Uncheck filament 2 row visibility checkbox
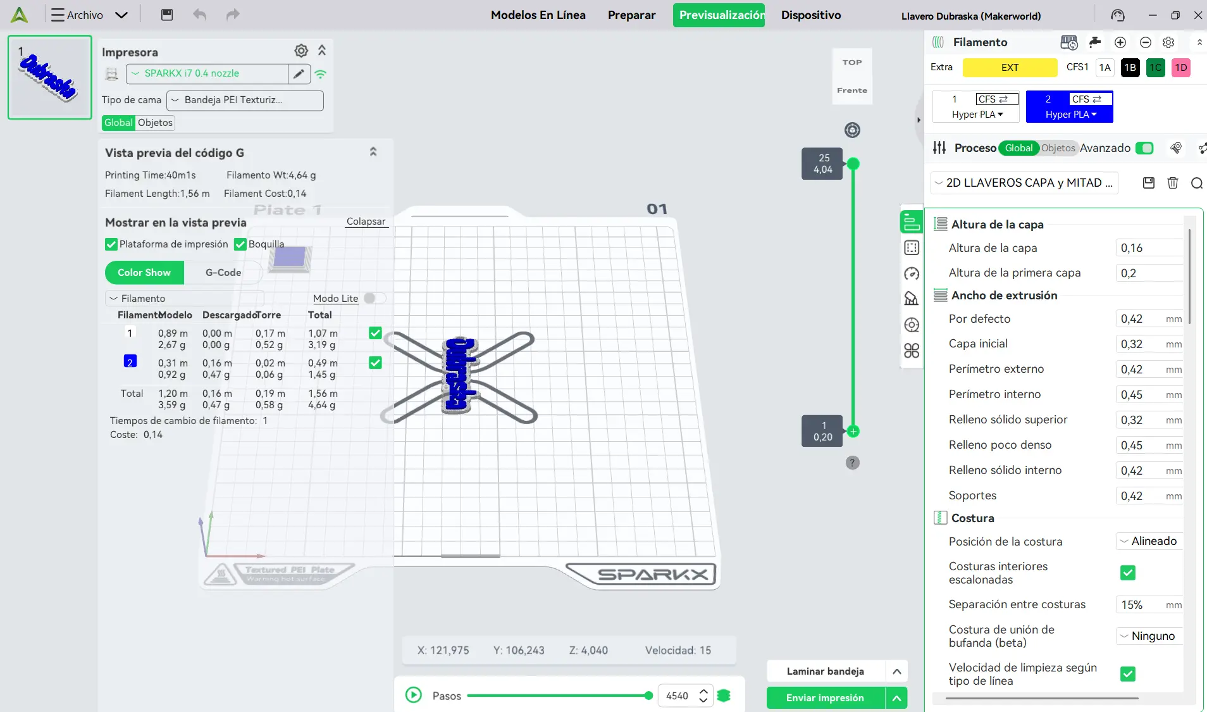Image resolution: width=1207 pixels, height=712 pixels. coord(375,363)
